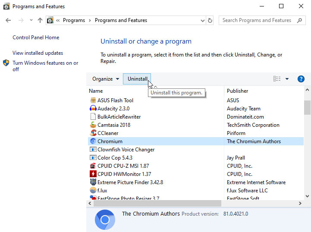Screen dimensions: 311x232
Task: Open View installed updates link
Action: pos(38,53)
